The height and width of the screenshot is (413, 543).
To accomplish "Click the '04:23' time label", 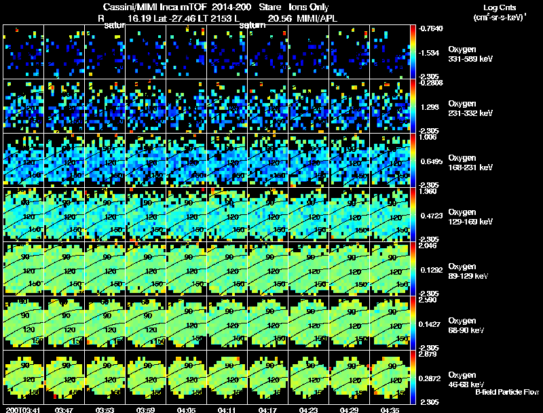I will [308, 410].
